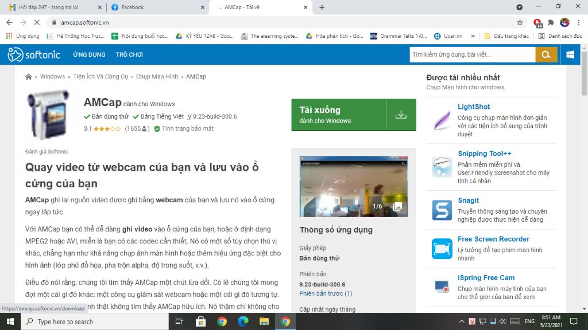Click the Windows platform icon in header
The image size is (588, 330).
tap(570, 54)
